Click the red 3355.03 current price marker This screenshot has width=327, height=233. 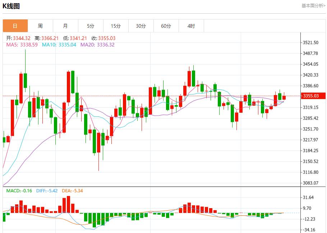(311, 96)
